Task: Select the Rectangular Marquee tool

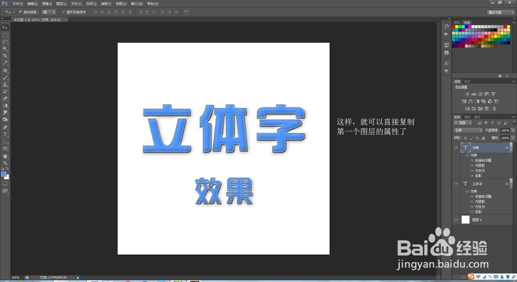Action: pos(5,35)
